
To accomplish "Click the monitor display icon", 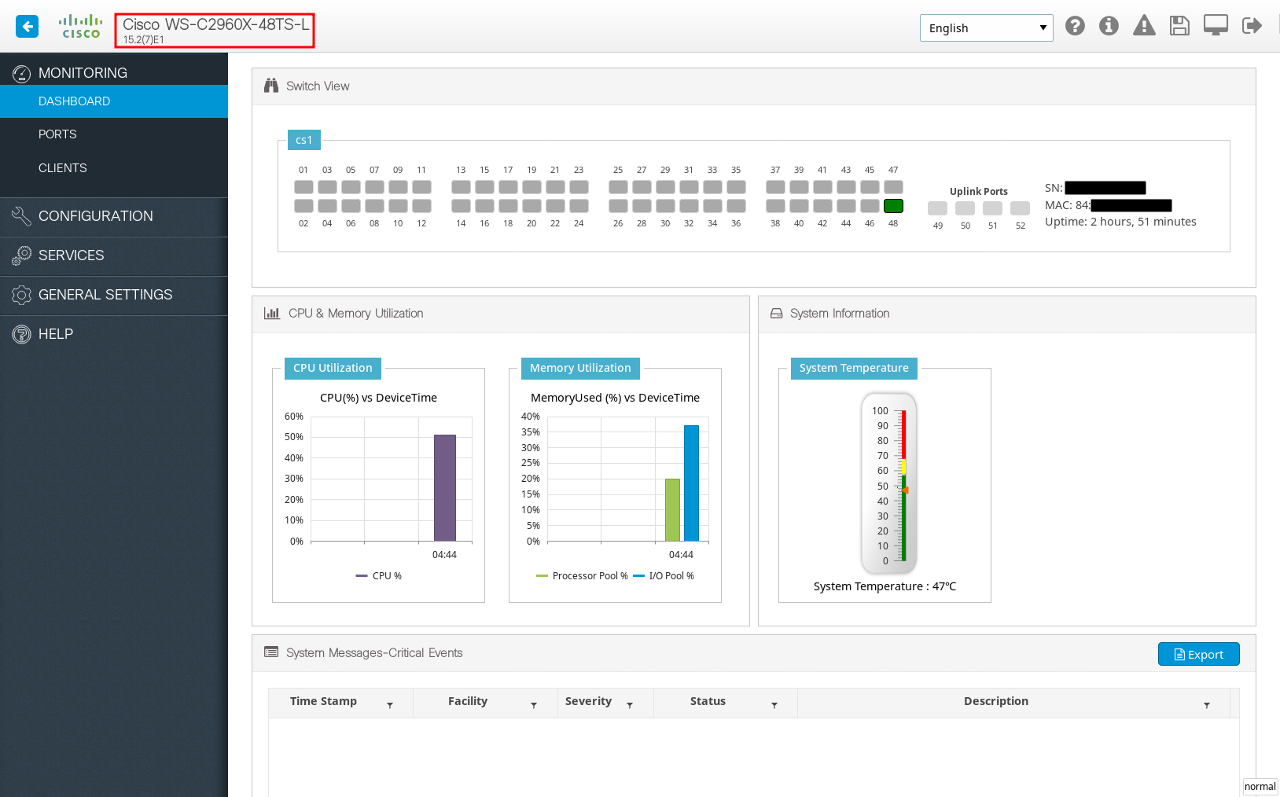I will [x=1216, y=26].
